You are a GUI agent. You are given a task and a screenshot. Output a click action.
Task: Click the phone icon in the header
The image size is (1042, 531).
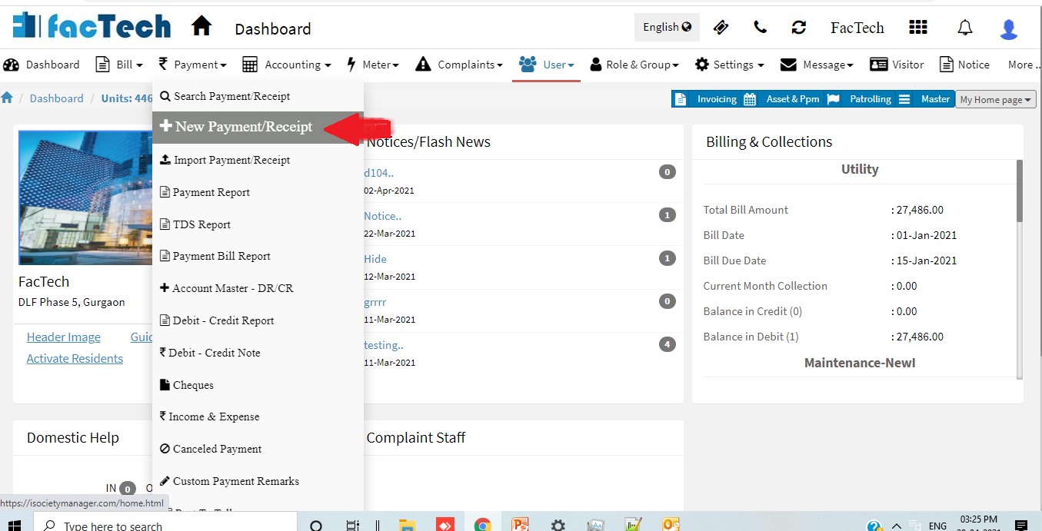click(760, 28)
